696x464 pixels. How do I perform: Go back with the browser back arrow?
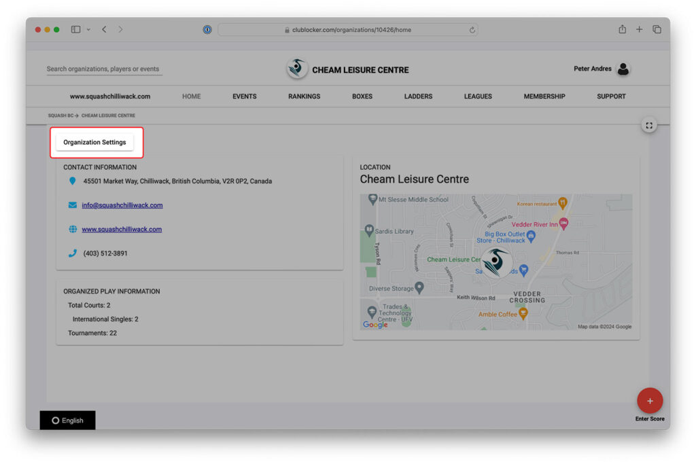coord(104,29)
